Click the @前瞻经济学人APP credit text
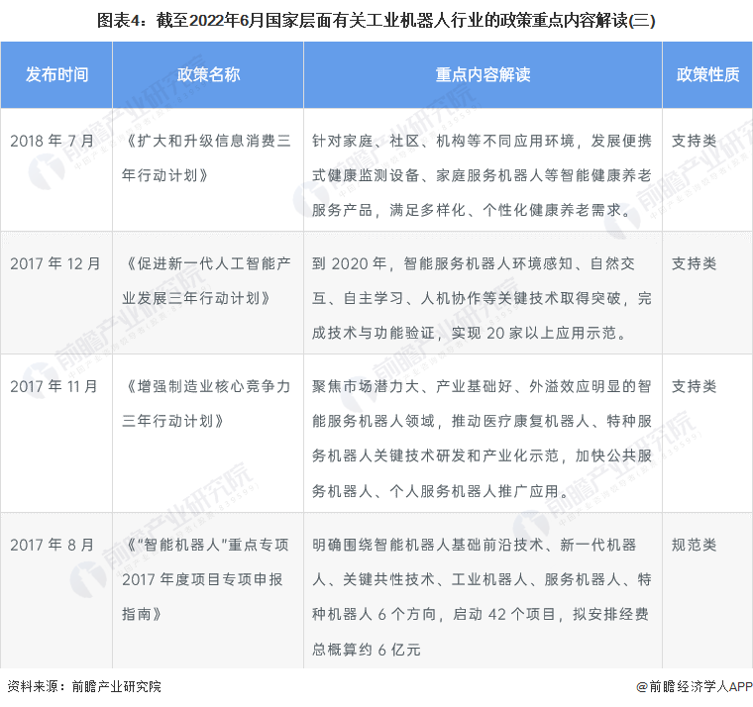This screenshot has width=753, height=707. tap(695, 687)
